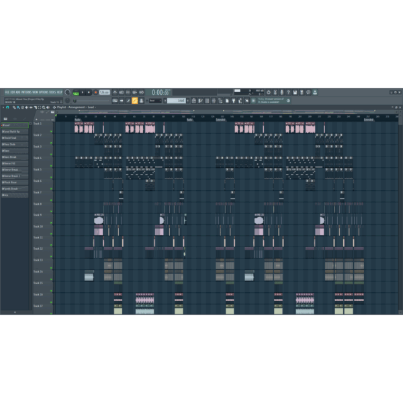Screen dimensions: 403x403
Task: Click the project picker document icon
Action: click(x=227, y=101)
